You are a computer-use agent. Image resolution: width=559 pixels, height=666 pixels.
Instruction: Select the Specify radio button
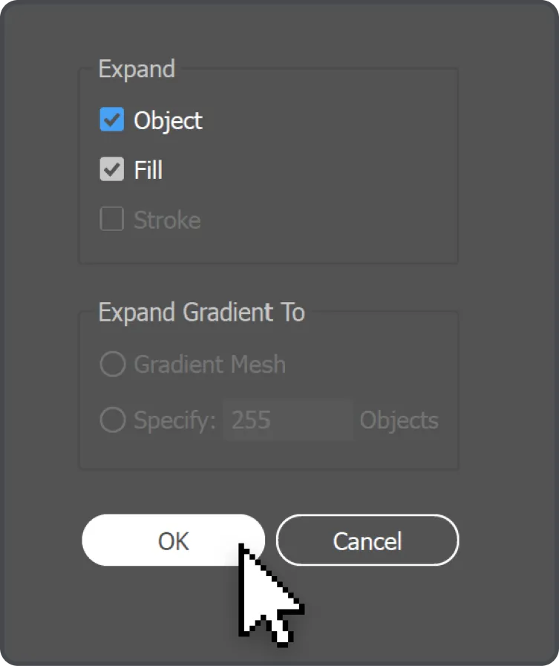pos(113,419)
